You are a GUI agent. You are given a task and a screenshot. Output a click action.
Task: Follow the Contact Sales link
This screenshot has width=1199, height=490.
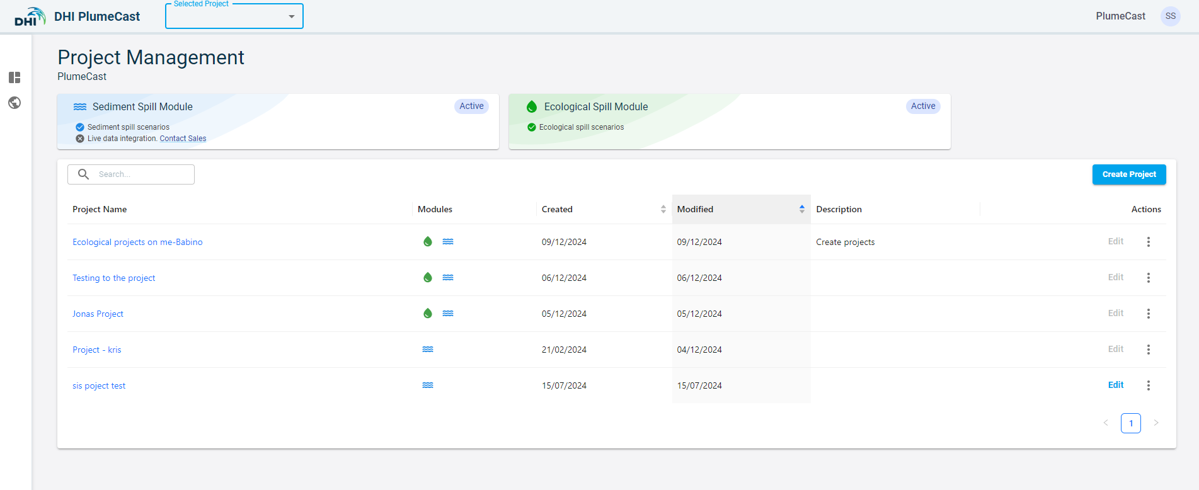point(183,139)
